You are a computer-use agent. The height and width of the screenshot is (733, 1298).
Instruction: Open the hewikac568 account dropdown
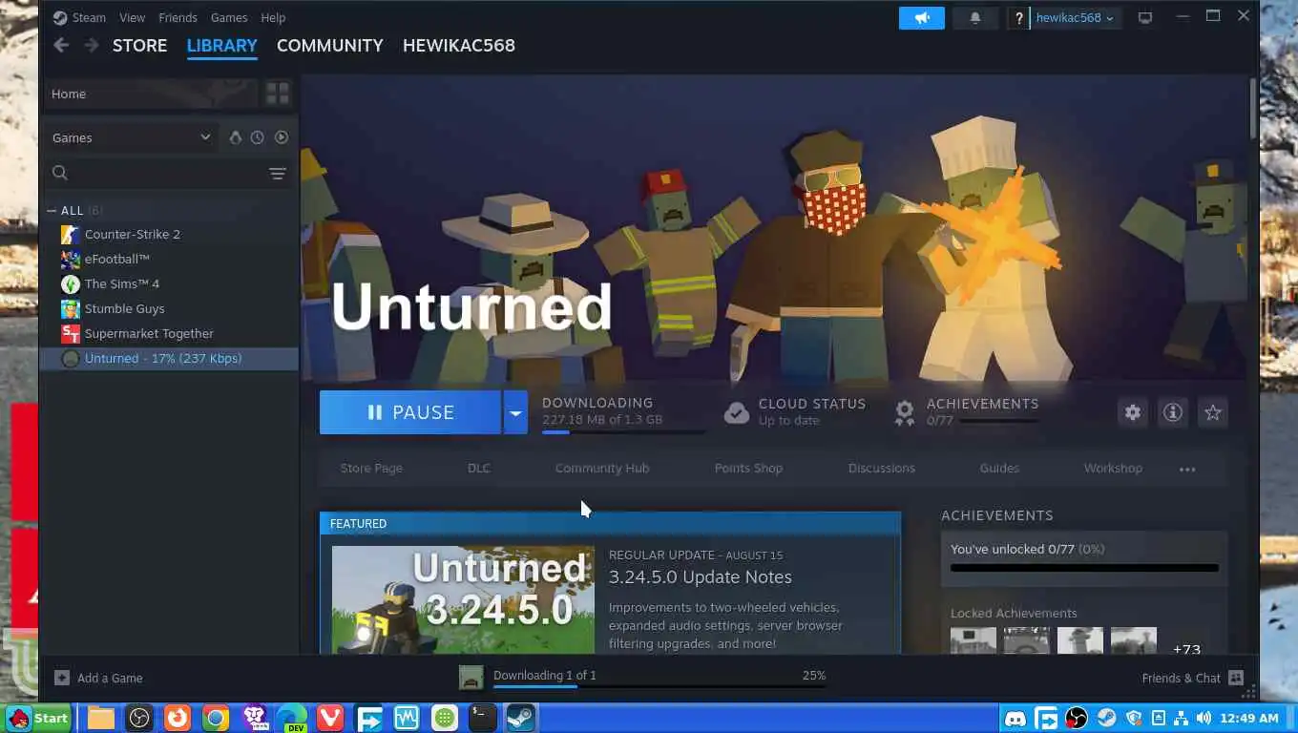1075,17
